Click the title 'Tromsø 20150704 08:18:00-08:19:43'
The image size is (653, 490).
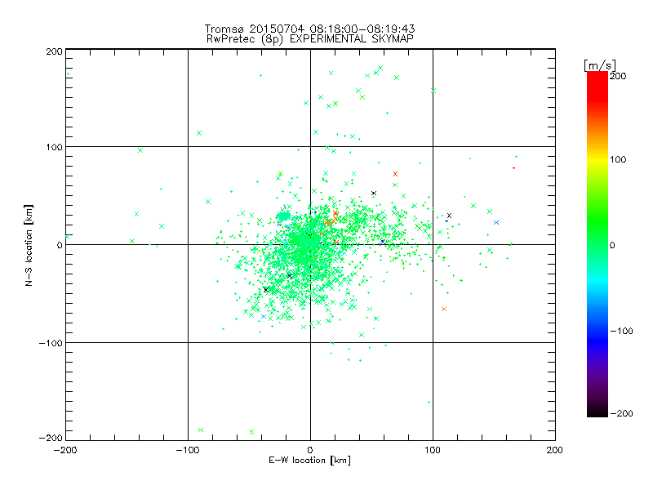click(x=310, y=29)
